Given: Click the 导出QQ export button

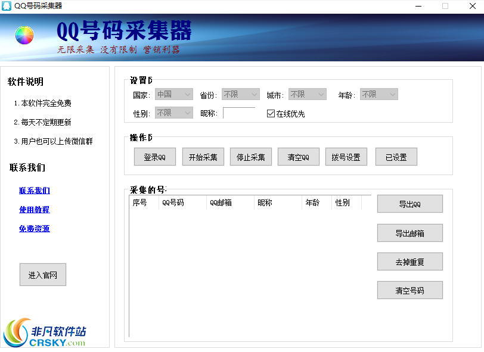Looking at the screenshot, I should click(x=409, y=203).
